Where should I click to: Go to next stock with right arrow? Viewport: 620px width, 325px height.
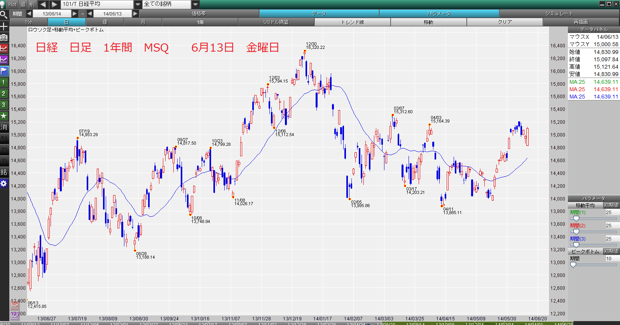pyautogui.click(x=54, y=4)
